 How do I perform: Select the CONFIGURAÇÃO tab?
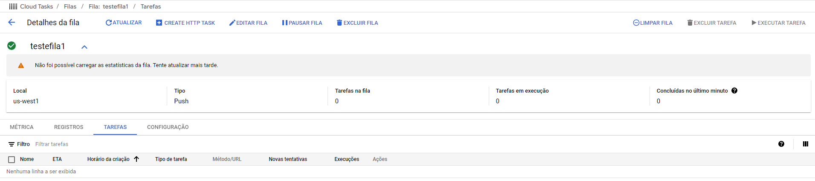click(x=168, y=127)
